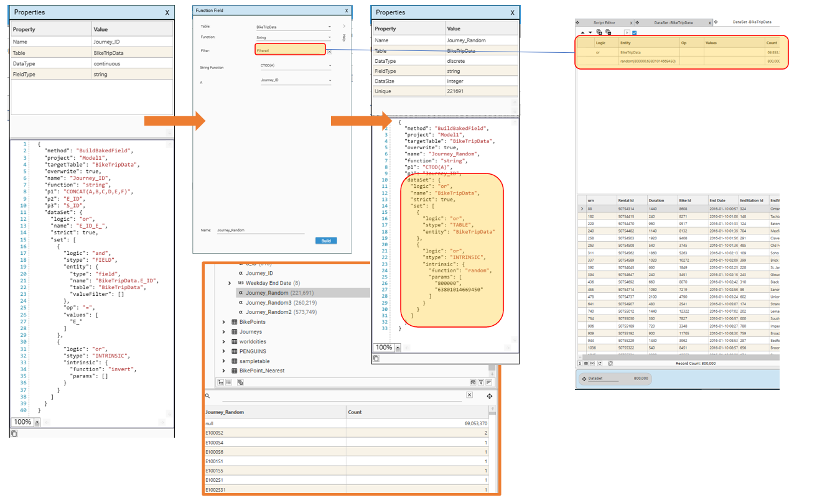The width and height of the screenshot is (835, 498).
Task: Switch to the Script Editor tab
Action: click(604, 22)
